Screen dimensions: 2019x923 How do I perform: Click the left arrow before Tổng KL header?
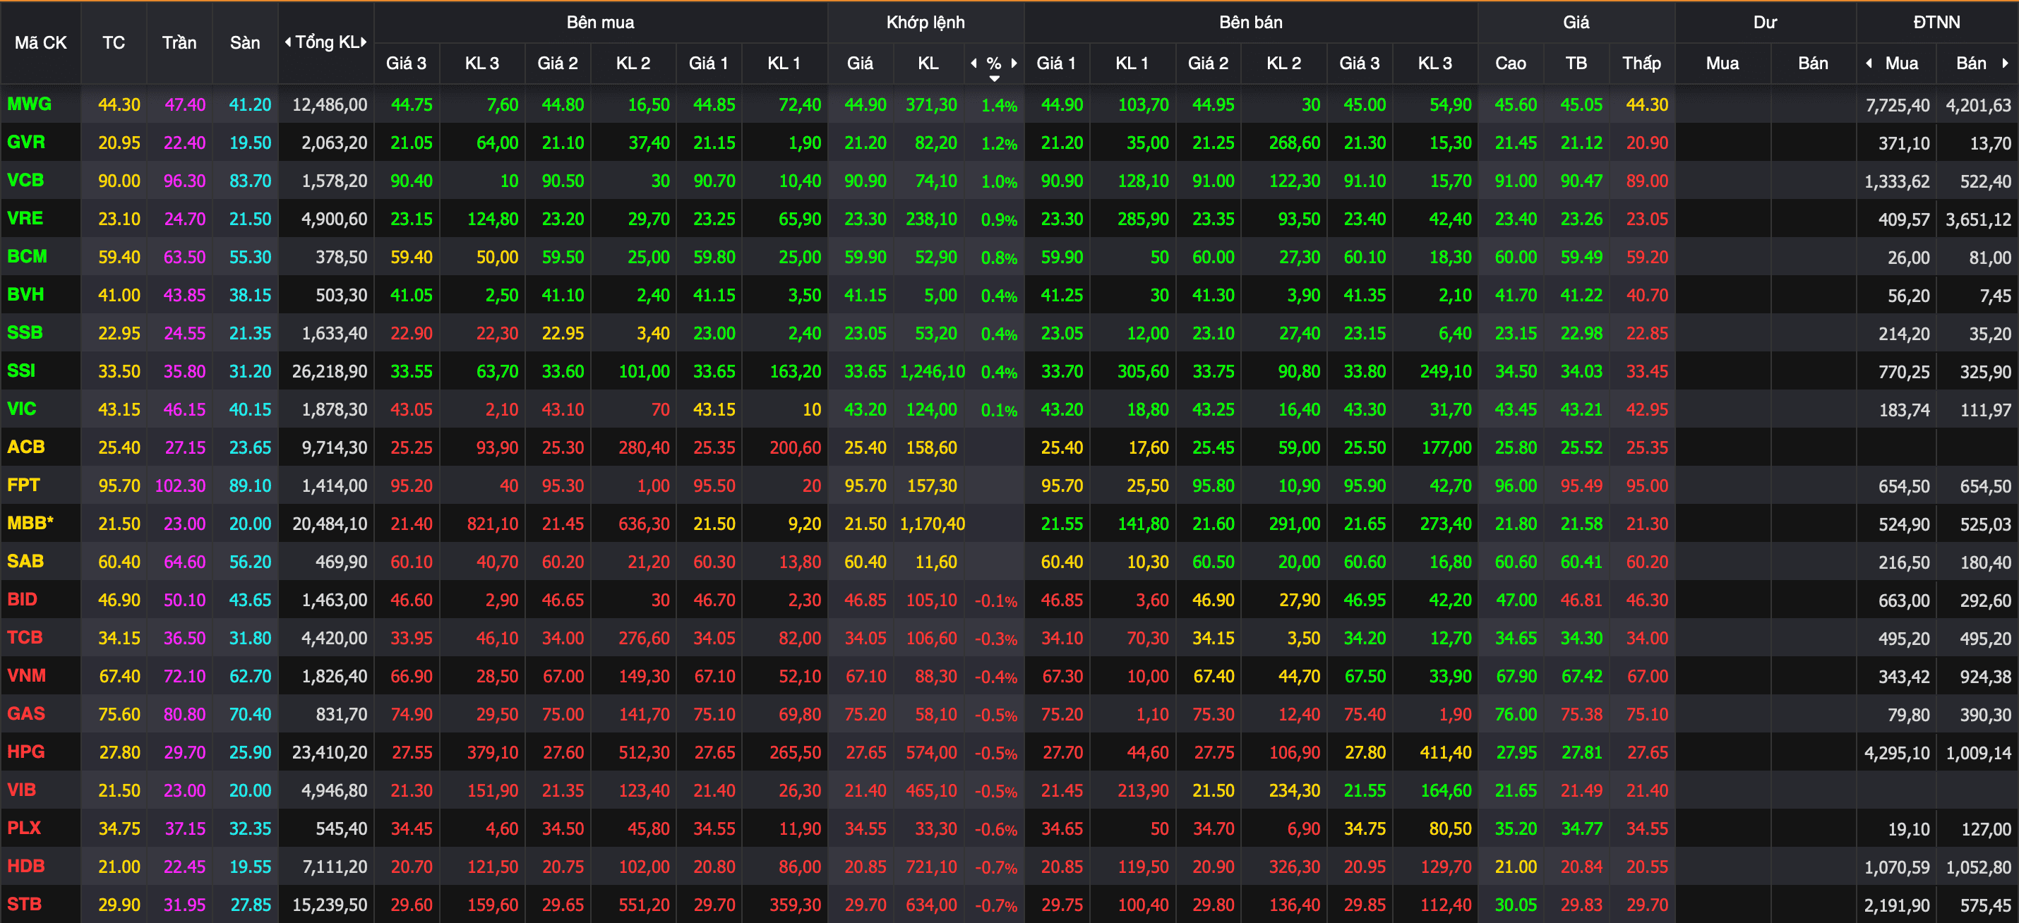287,42
